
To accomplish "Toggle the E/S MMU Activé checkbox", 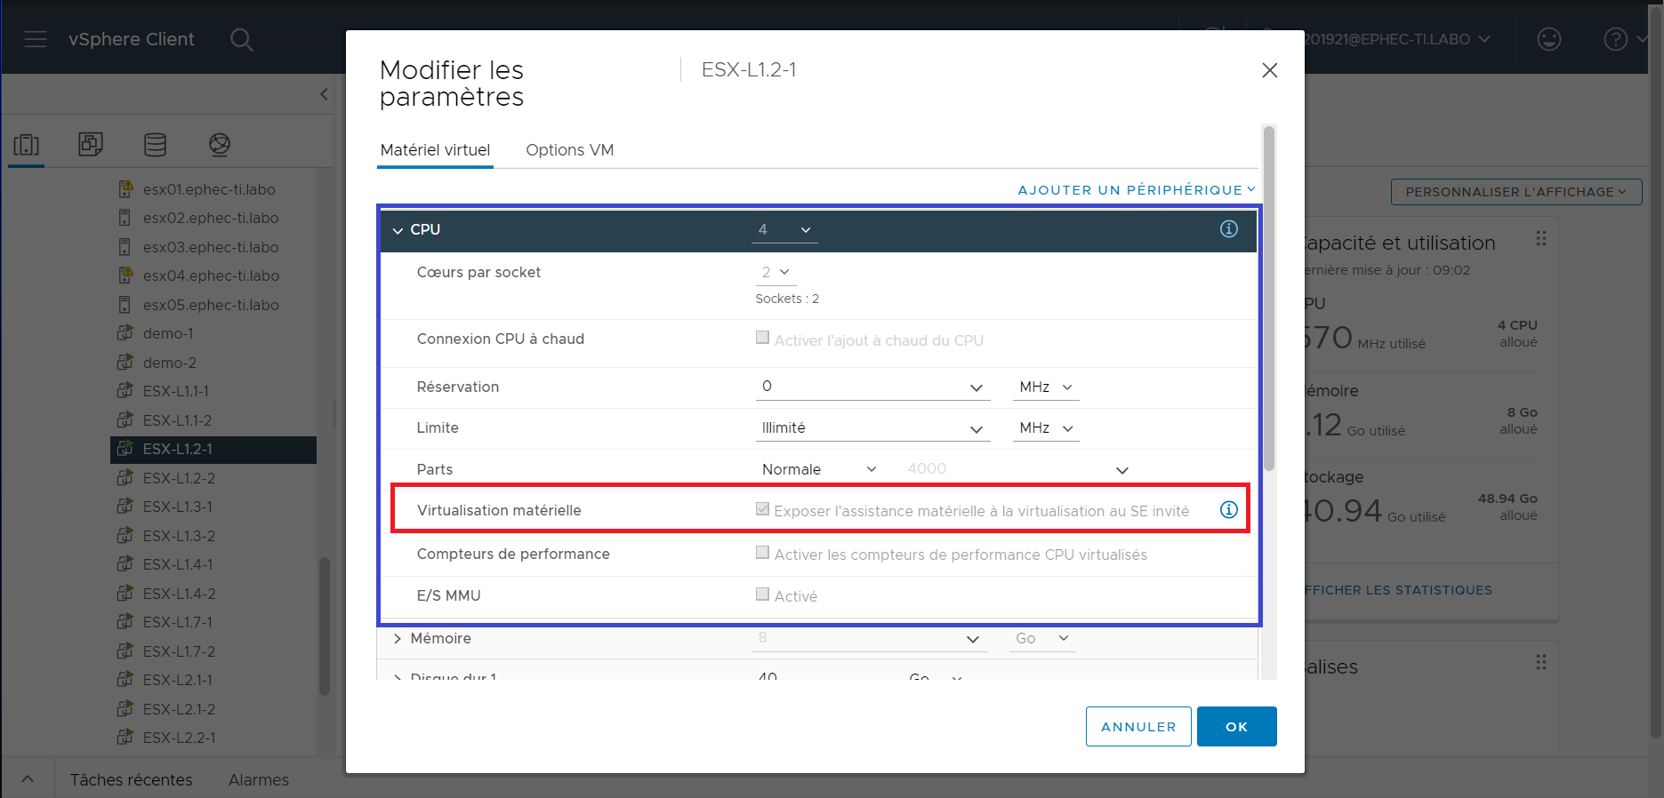I will tap(762, 595).
